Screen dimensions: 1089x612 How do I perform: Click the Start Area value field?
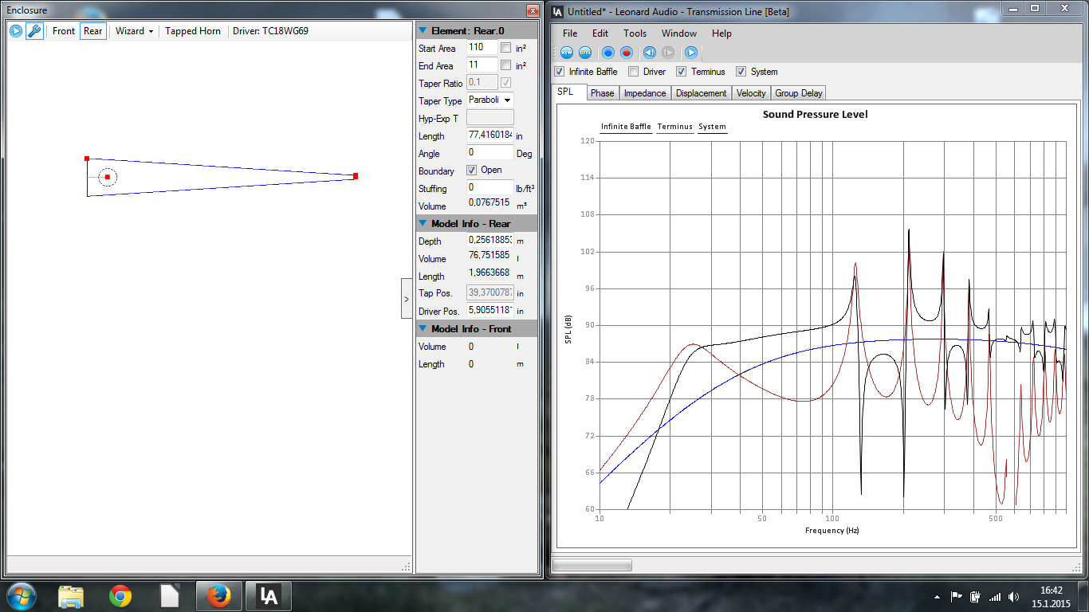[482, 48]
